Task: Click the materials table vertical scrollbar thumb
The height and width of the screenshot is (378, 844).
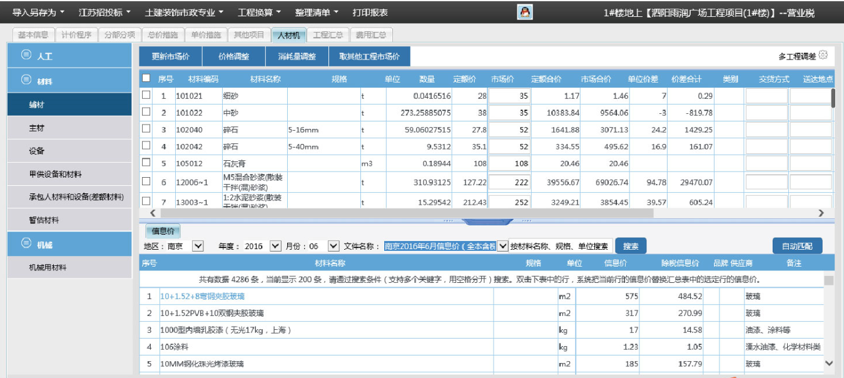Action: 833,98
